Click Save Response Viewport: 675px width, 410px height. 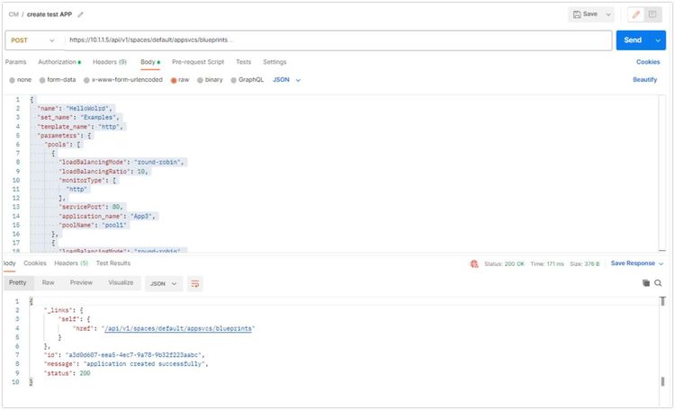633,263
